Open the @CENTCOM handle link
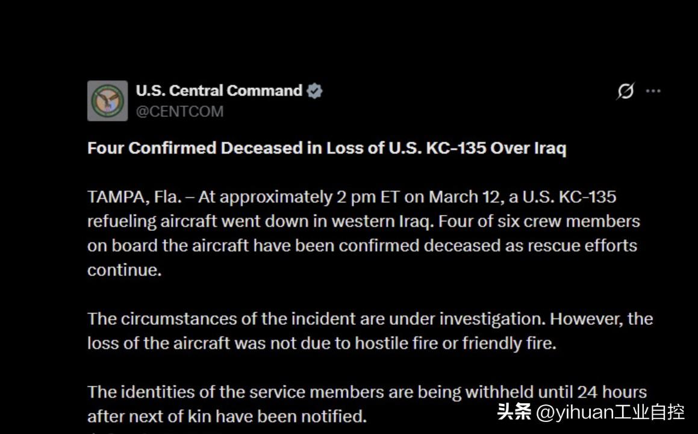The image size is (698, 434). (179, 112)
